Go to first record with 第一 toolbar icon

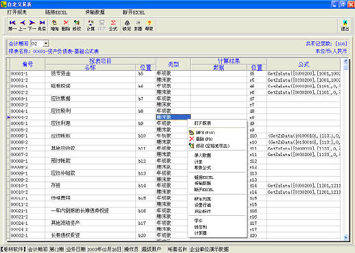click(x=12, y=25)
